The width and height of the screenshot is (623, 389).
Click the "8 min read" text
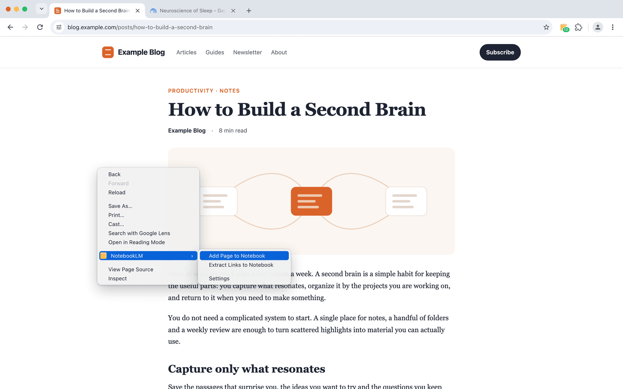coord(233,131)
